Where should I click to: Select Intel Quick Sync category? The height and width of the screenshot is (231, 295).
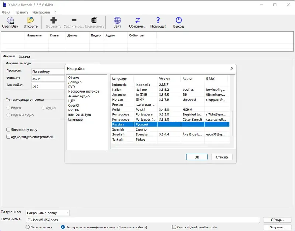tap(80, 115)
